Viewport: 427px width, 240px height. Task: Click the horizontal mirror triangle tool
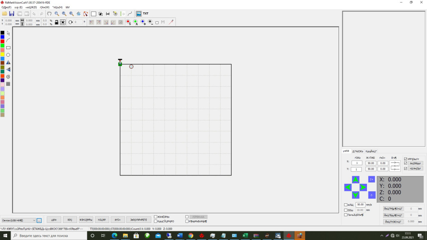click(8, 70)
